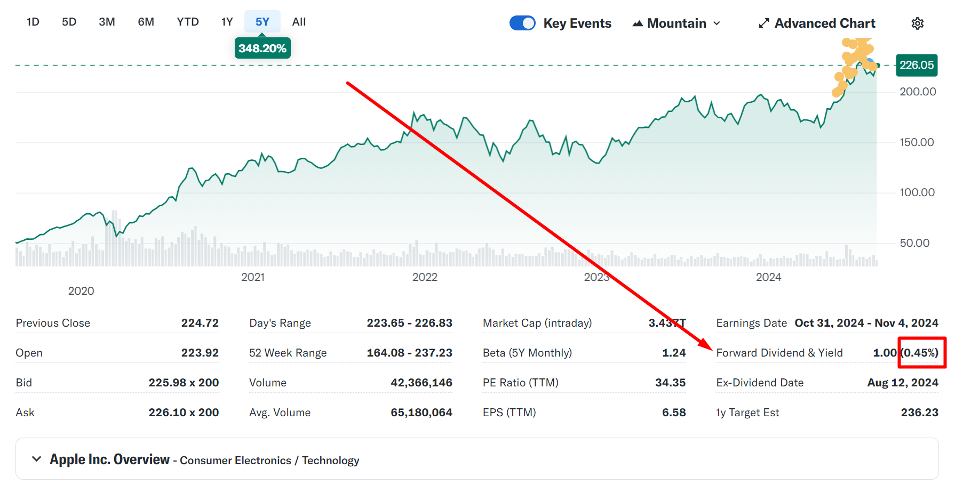This screenshot has height=485, width=955.
Task: Switch to the 3M time range
Action: click(107, 22)
